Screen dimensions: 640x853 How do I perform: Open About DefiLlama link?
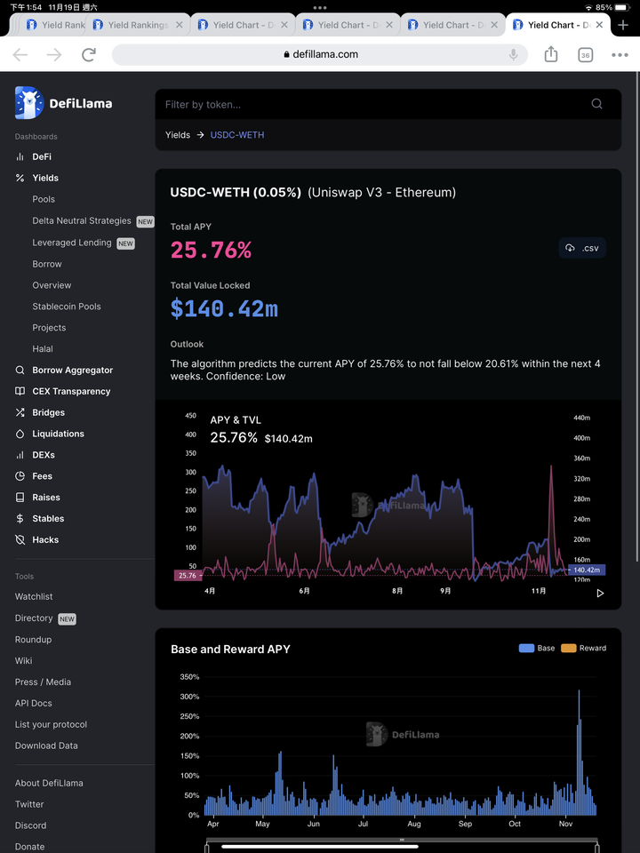[x=49, y=784]
